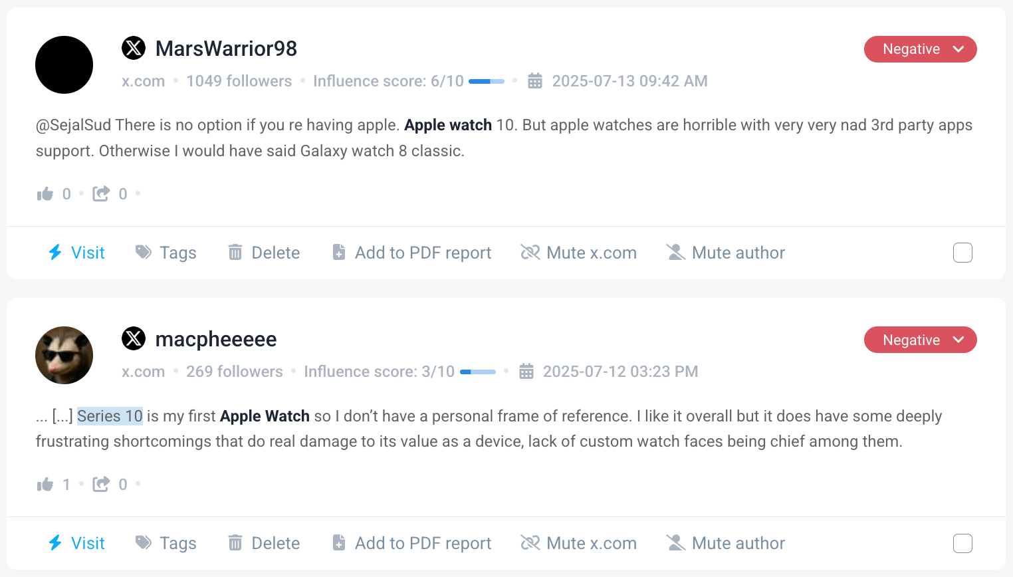The image size is (1013, 577).
Task: Mute author macpheeeee
Action: 725,543
